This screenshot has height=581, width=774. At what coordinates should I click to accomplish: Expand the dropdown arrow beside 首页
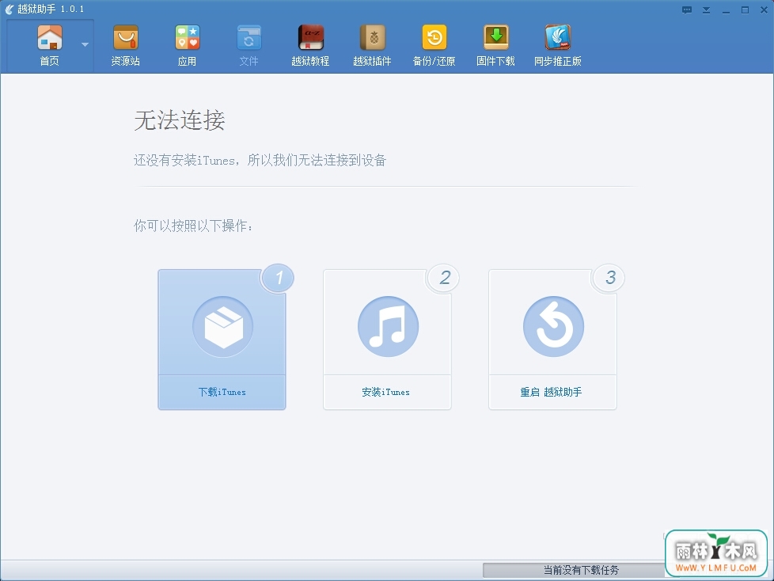click(x=85, y=45)
